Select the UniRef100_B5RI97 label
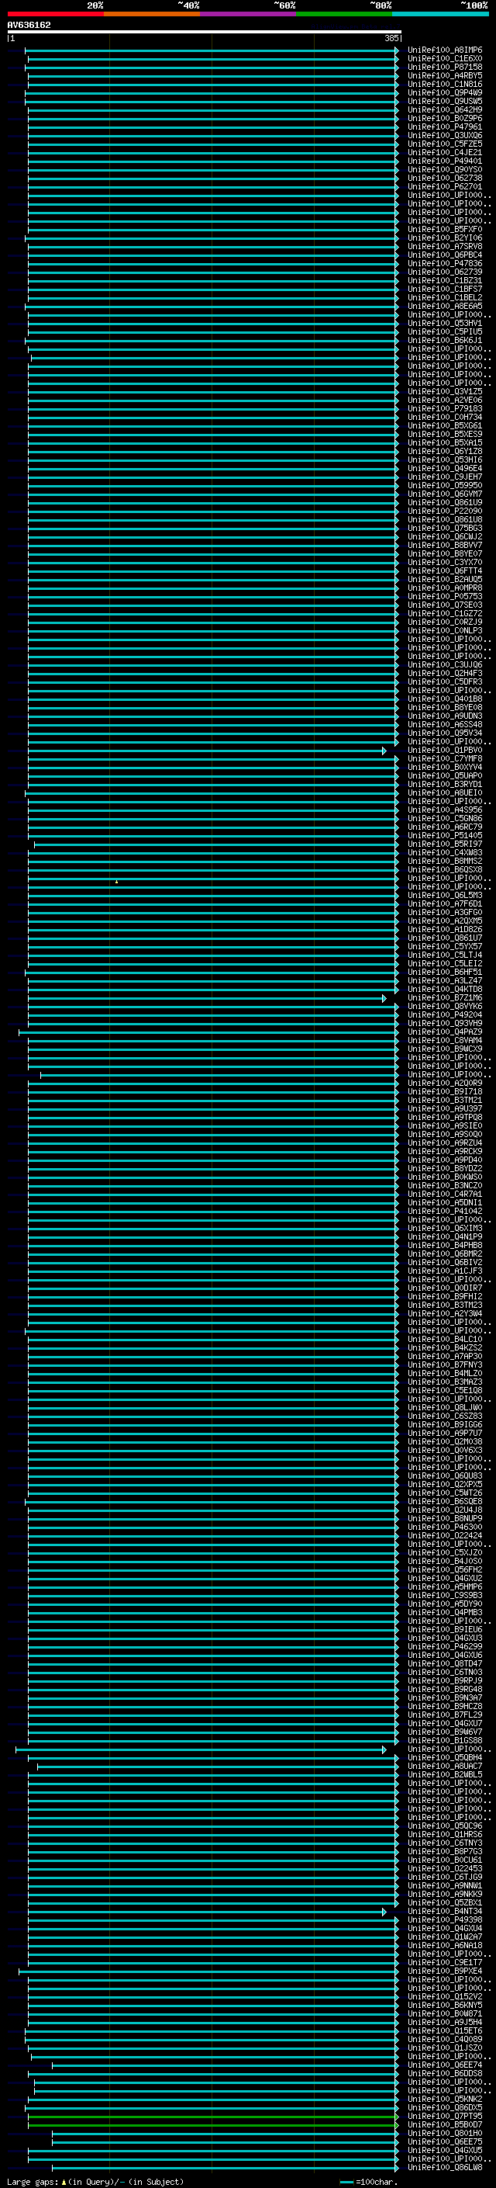This screenshot has width=496, height=2188. pyautogui.click(x=445, y=844)
